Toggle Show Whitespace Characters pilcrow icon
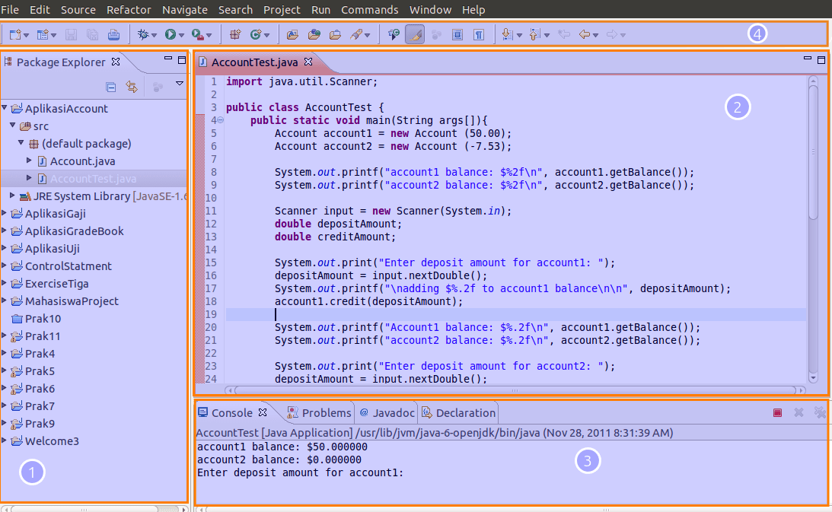 (479, 34)
